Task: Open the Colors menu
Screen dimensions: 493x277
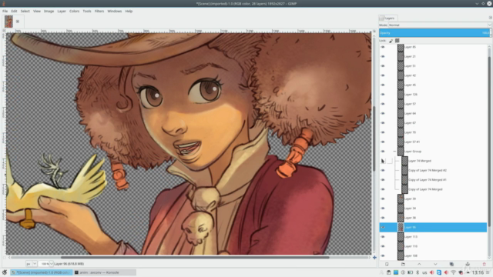Action: pos(74,11)
